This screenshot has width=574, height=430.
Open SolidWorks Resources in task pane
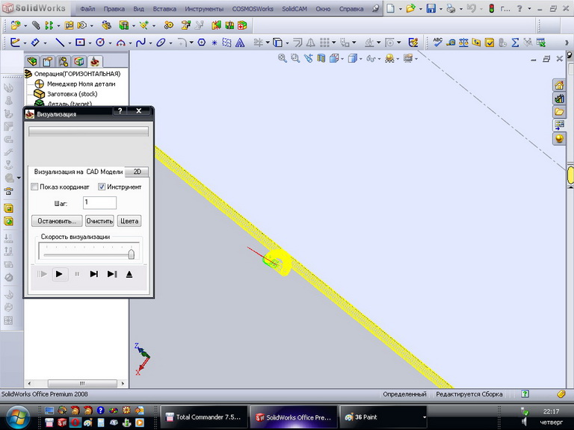click(x=559, y=86)
